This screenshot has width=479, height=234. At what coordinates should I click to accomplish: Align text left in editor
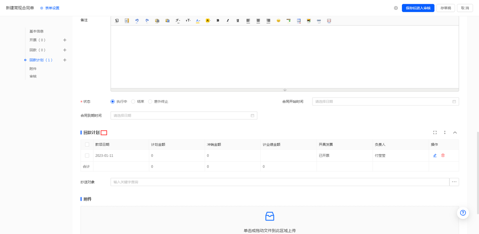(x=248, y=21)
